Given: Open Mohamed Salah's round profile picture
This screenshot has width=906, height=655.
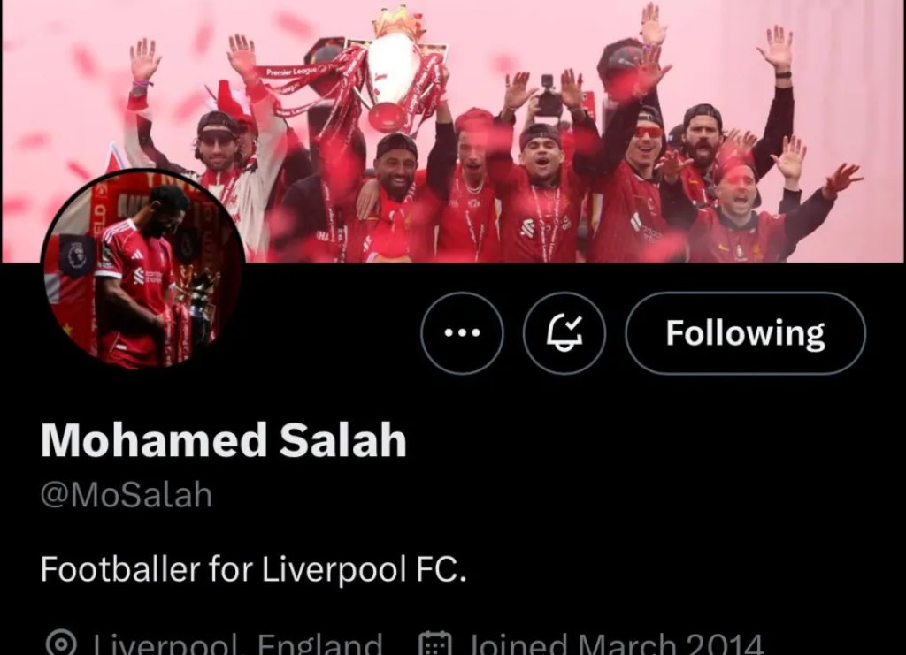Looking at the screenshot, I should pyautogui.click(x=144, y=270).
